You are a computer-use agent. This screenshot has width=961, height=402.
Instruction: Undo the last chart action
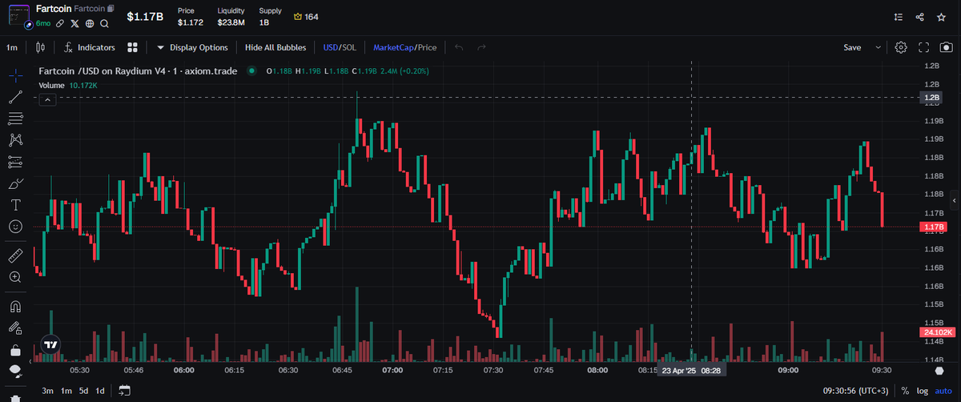[459, 47]
